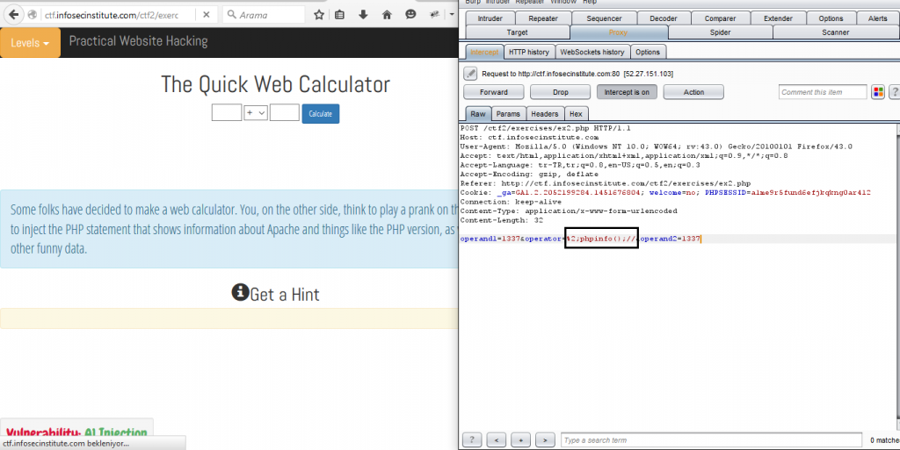
Task: Open the request highlight color picker
Action: point(877,92)
